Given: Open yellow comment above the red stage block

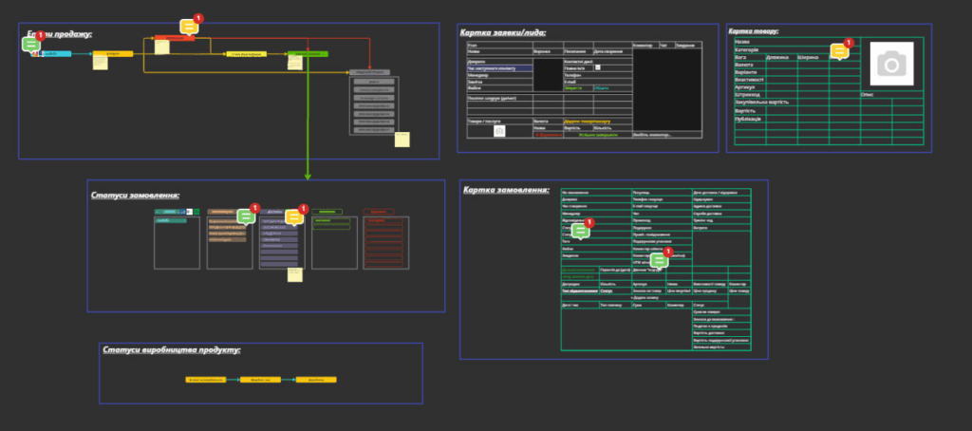Looking at the screenshot, I should click(x=189, y=28).
